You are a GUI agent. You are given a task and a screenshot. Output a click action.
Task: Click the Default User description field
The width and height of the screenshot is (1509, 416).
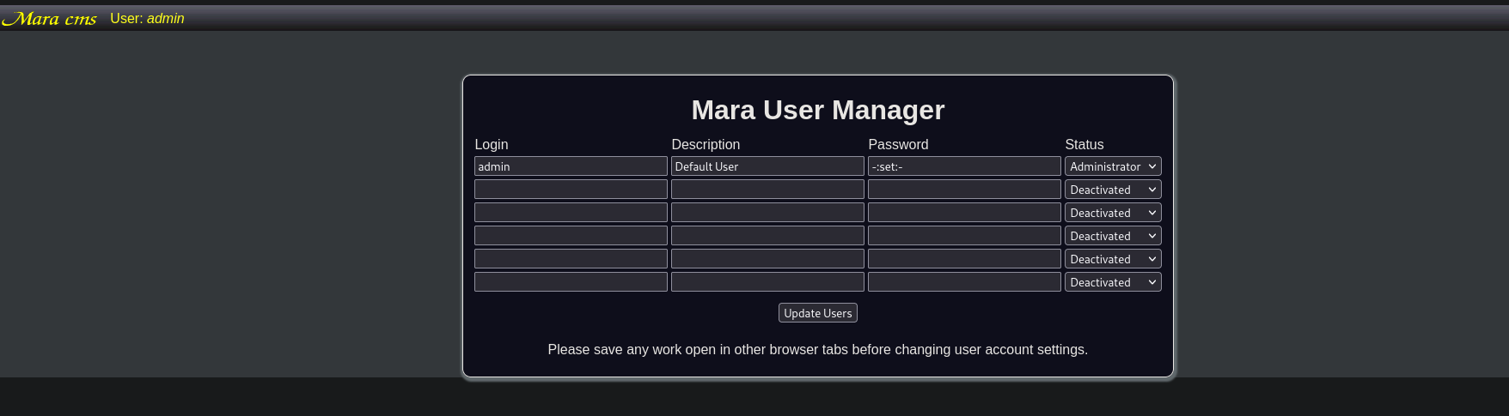click(767, 166)
